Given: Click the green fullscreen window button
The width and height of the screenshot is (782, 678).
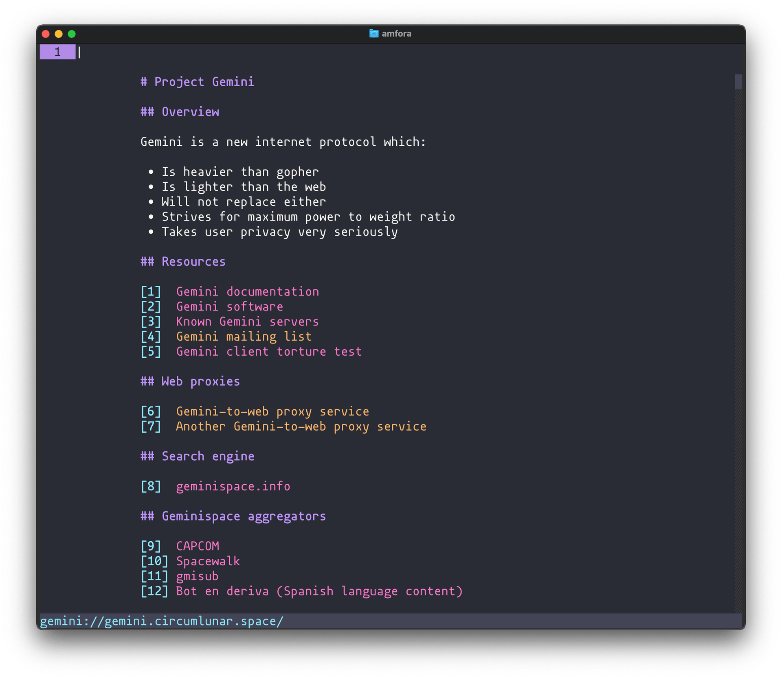Looking at the screenshot, I should coord(72,34).
